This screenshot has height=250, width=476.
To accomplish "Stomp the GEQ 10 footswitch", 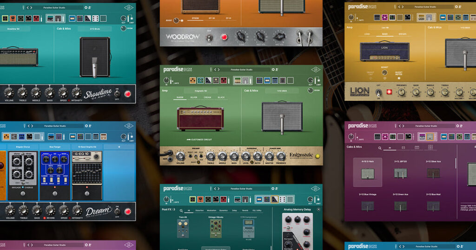I will 87,194.
